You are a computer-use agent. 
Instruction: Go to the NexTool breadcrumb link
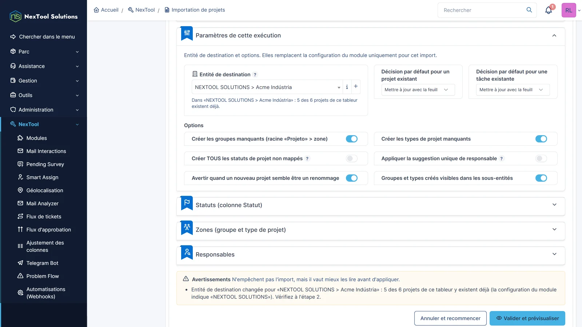coord(141,10)
